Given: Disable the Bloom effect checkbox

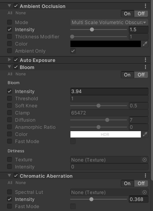Looking at the screenshot, I should (16, 67).
